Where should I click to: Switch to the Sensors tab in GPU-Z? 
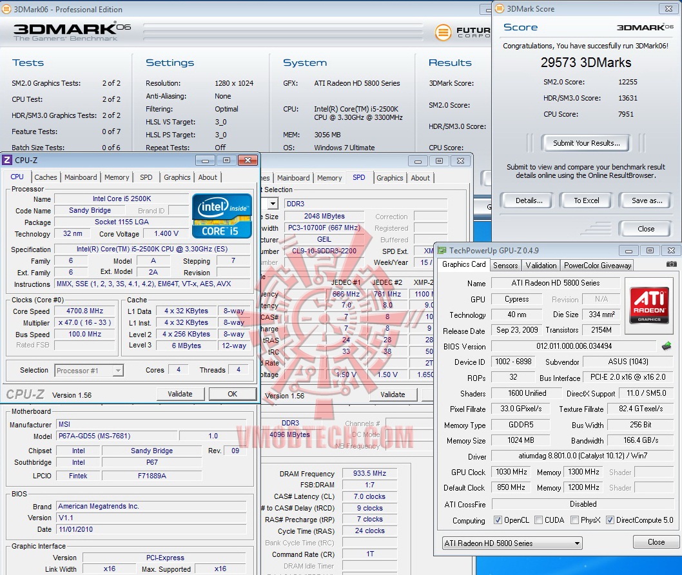pos(505,265)
